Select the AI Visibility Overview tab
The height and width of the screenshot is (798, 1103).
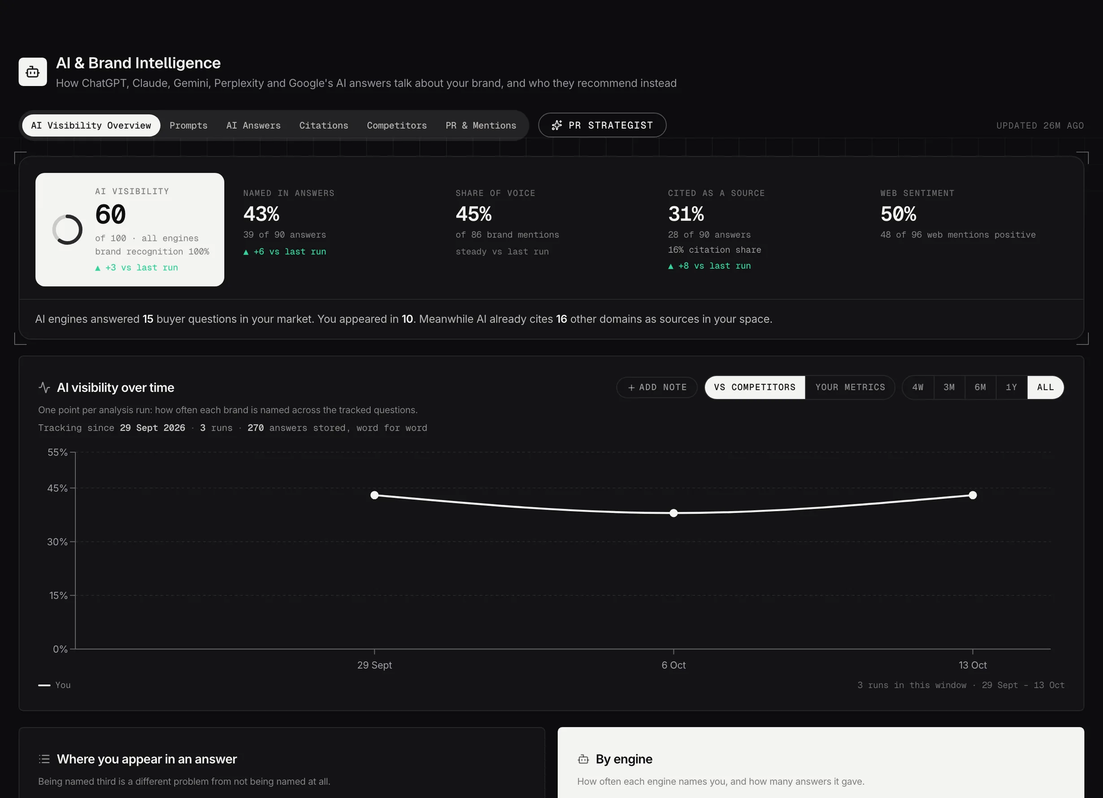tap(91, 126)
